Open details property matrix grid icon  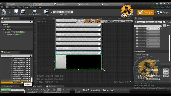(164, 26)
